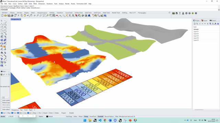The height and width of the screenshot is (123, 220).
Task: Click the Zoom Extents icon
Action: tap(44, 15)
